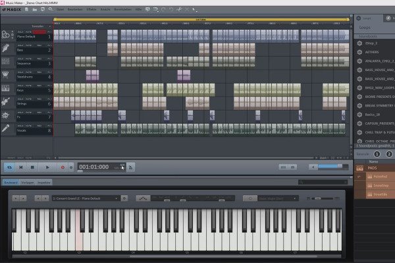Click the Stop button in the transport
The height and width of the screenshot is (263, 395).
[x=32, y=168]
